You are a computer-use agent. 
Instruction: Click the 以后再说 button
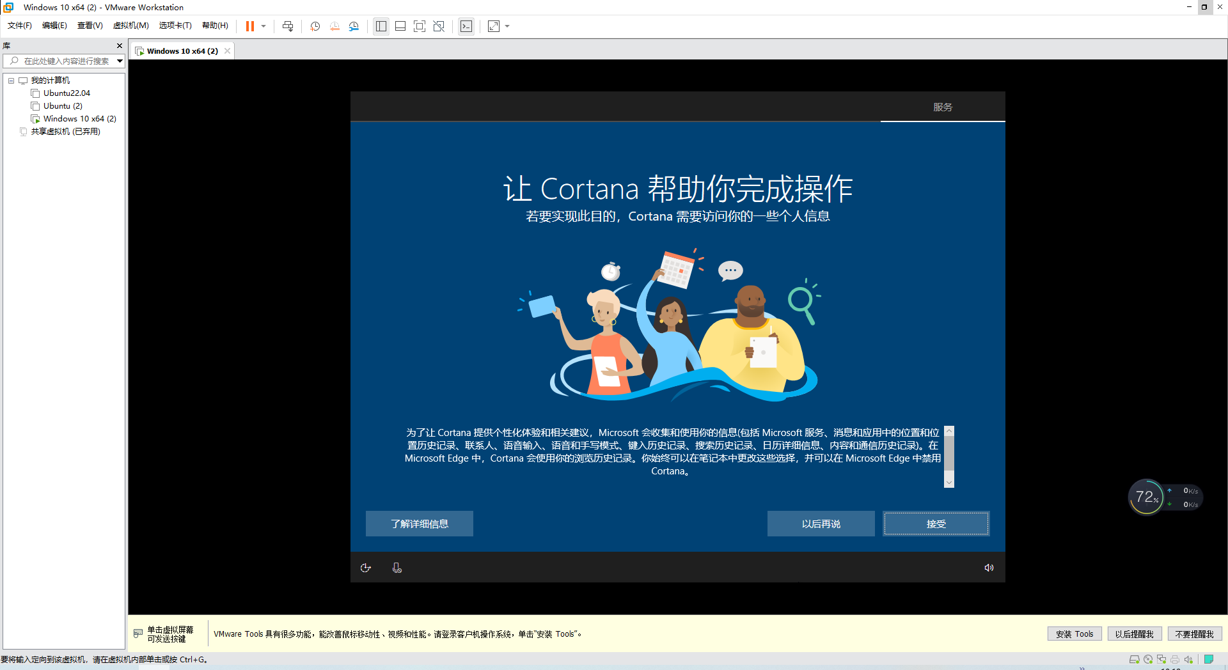(821, 524)
